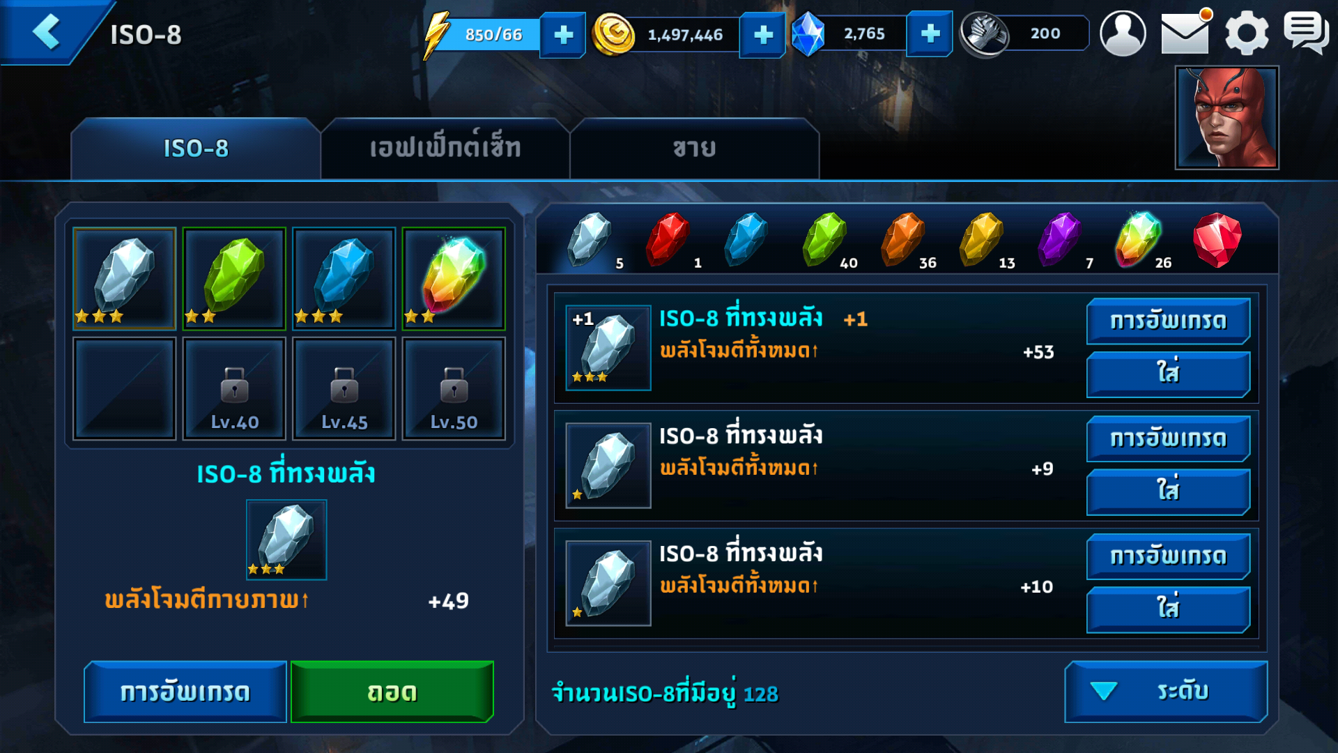Add more gold with plus button
The width and height of the screenshot is (1338, 753).
pyautogui.click(x=763, y=34)
